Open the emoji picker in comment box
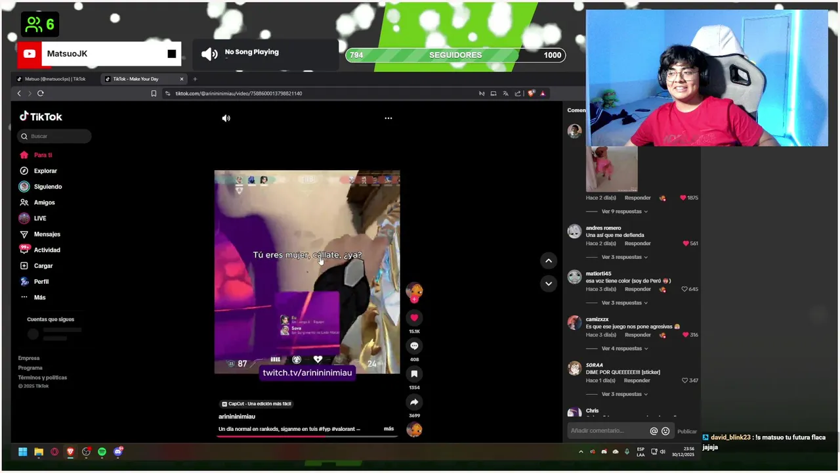840x473 pixels. (665, 431)
